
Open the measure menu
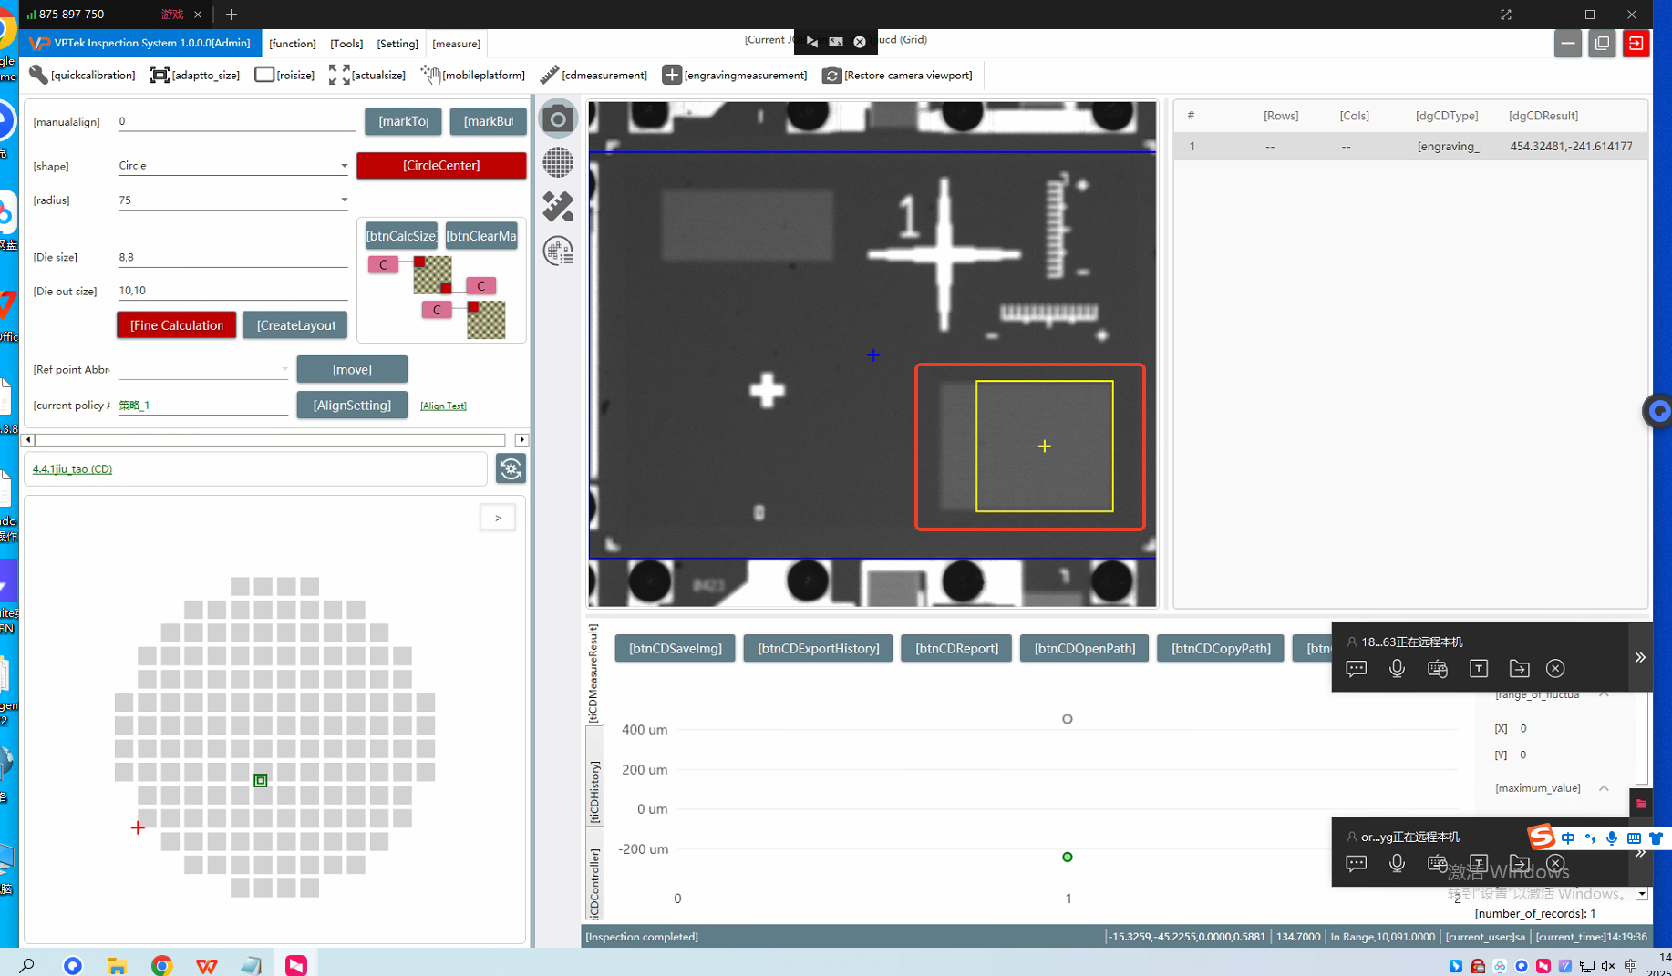click(x=456, y=43)
